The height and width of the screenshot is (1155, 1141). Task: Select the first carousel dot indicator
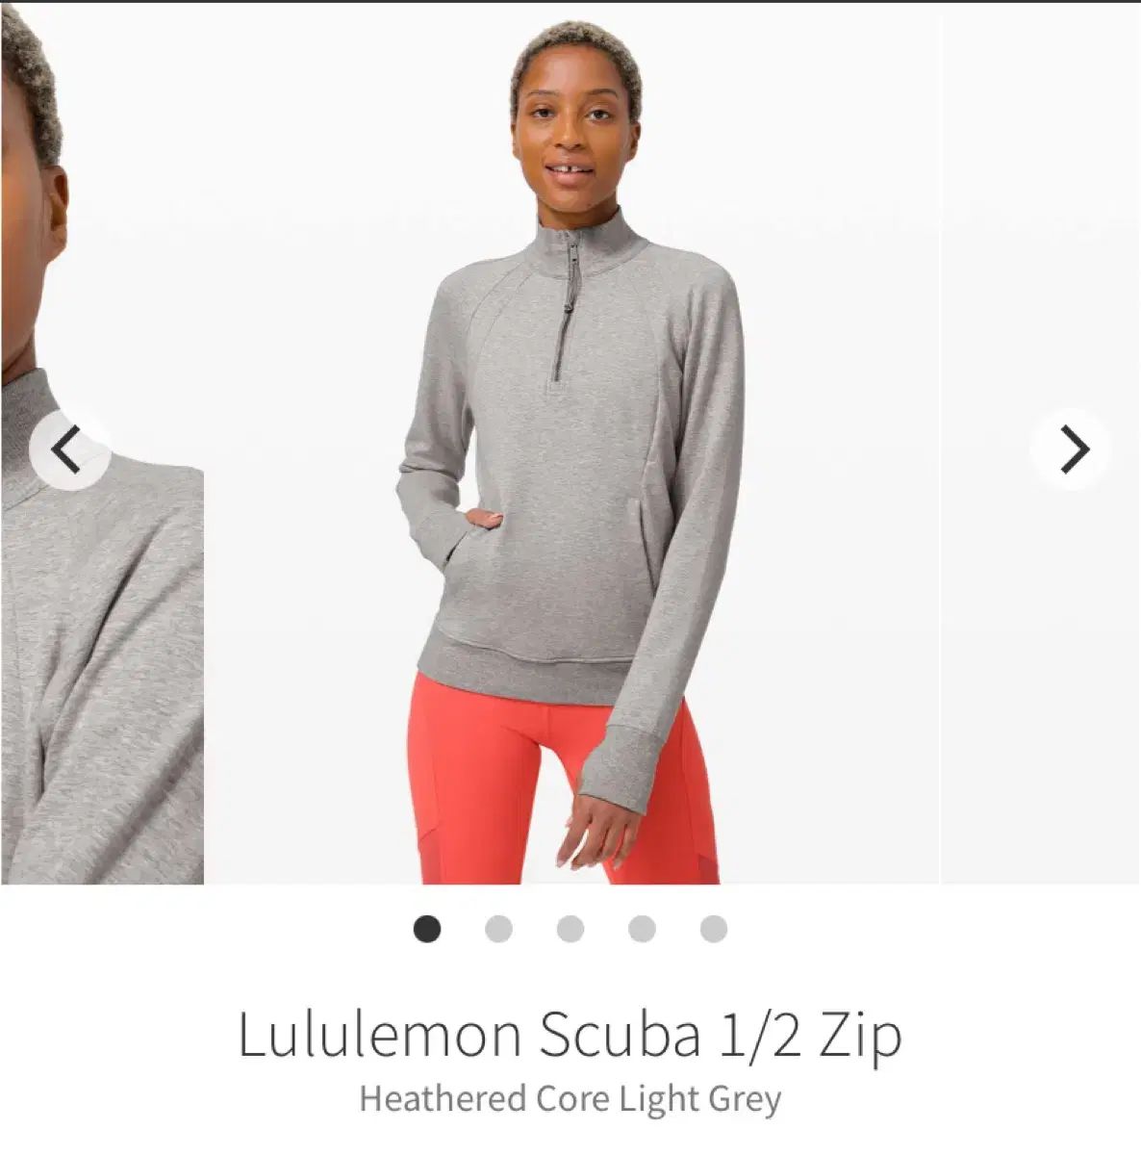tap(427, 929)
